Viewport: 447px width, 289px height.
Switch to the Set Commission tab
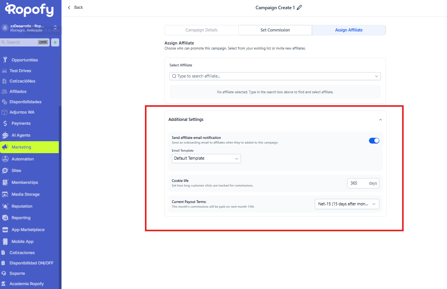[x=275, y=30]
